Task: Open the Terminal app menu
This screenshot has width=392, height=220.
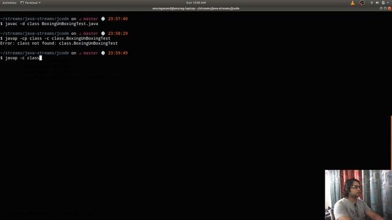Action: pyautogui.click(x=30, y=2)
